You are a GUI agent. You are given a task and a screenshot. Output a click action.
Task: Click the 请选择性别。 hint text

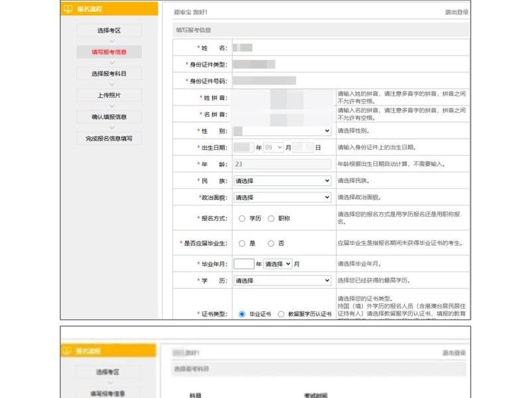354,131
